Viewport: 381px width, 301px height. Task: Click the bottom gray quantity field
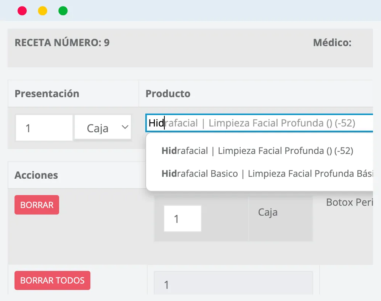click(x=233, y=283)
